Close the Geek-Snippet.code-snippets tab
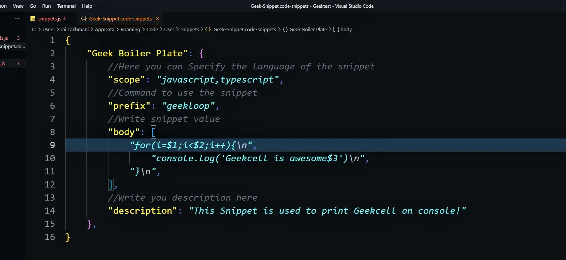Viewport: 566px width, 260px height. click(157, 19)
